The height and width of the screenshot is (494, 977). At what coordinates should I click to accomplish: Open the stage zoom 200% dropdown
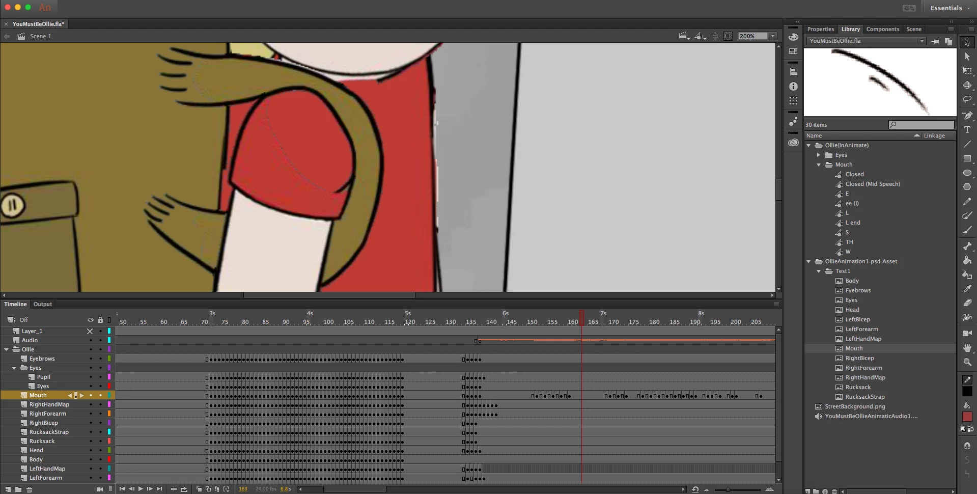point(773,36)
